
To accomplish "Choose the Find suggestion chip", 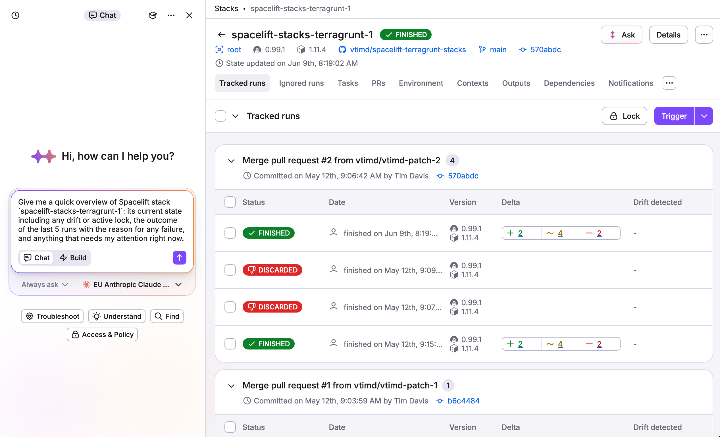I will (x=167, y=316).
